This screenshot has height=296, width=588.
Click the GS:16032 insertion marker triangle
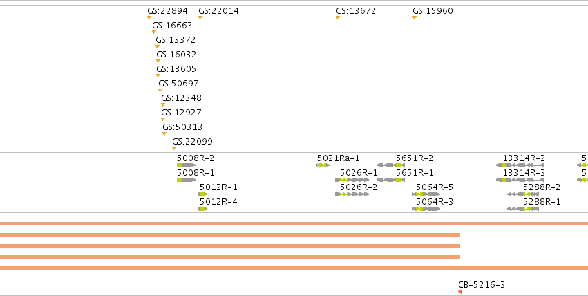coord(158,61)
